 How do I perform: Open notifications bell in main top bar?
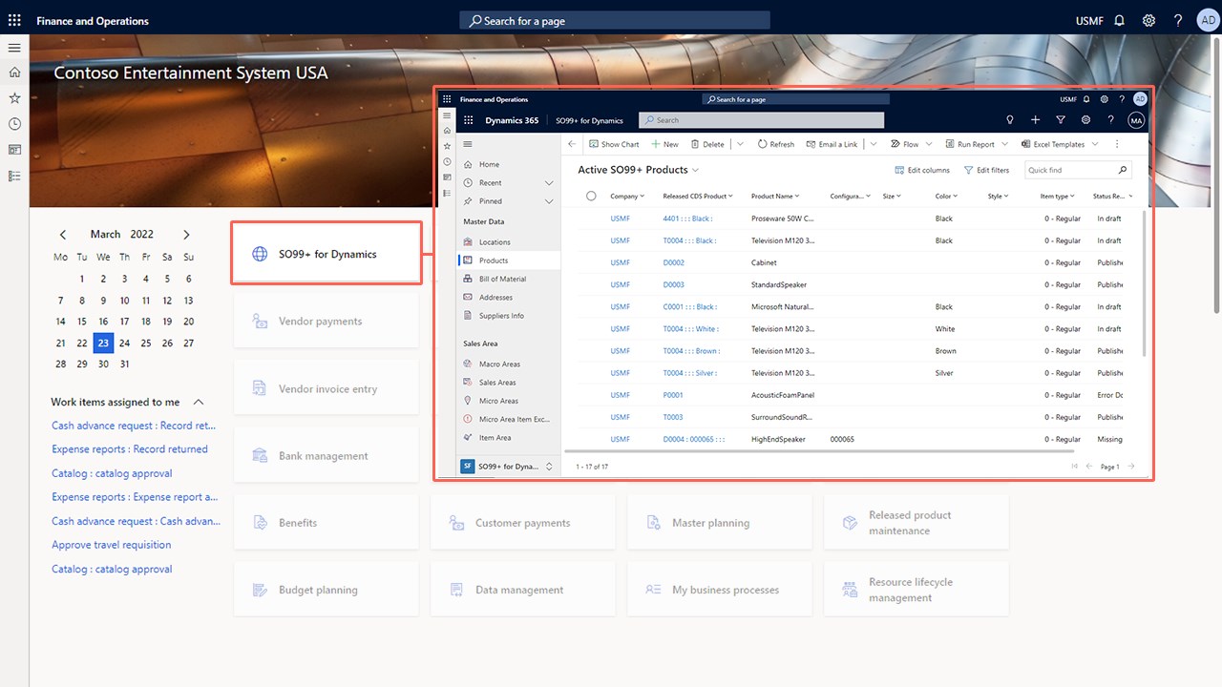tap(1120, 20)
